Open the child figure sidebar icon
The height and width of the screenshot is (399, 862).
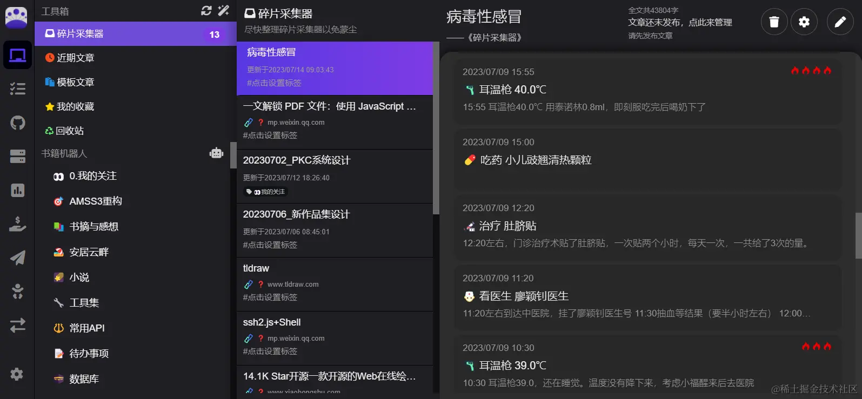click(17, 292)
